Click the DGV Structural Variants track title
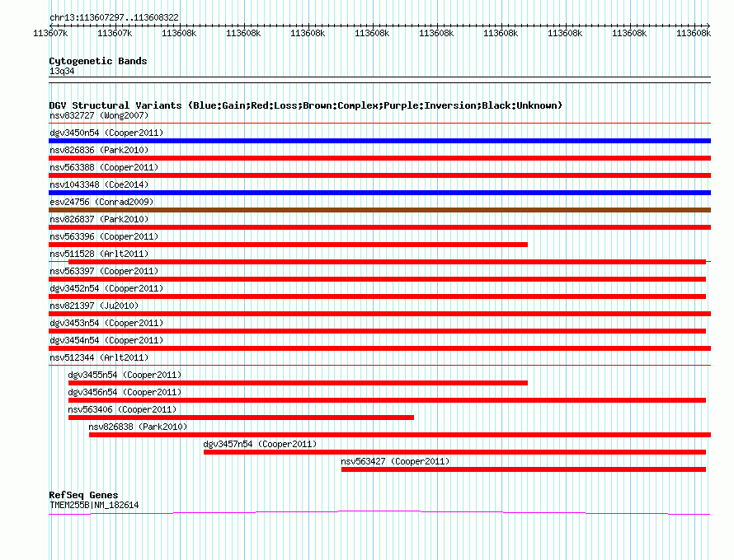 306,105
